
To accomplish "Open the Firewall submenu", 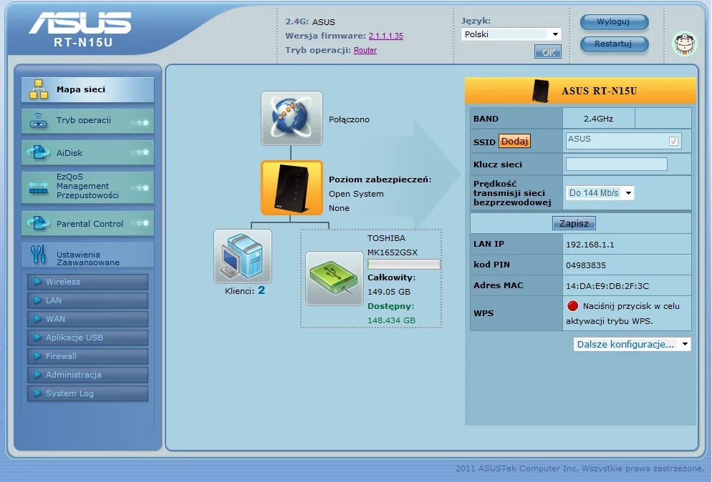I will [x=87, y=356].
